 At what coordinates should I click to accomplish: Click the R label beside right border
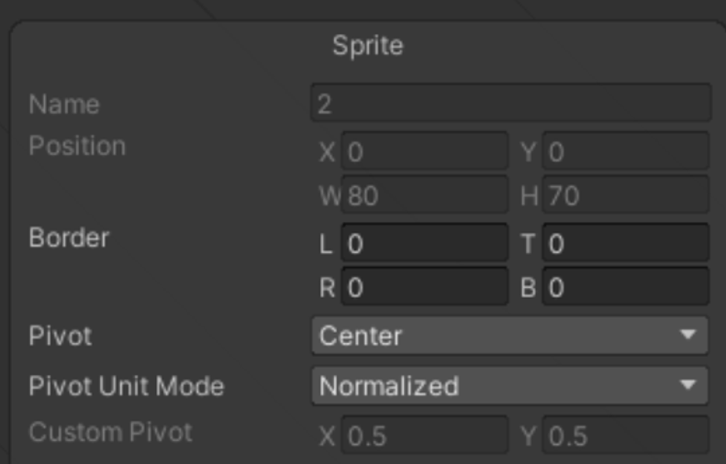327,288
